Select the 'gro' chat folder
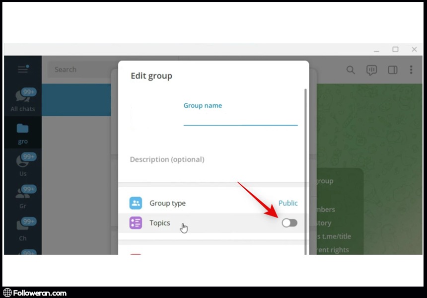This screenshot has height=298, width=427. 23,133
